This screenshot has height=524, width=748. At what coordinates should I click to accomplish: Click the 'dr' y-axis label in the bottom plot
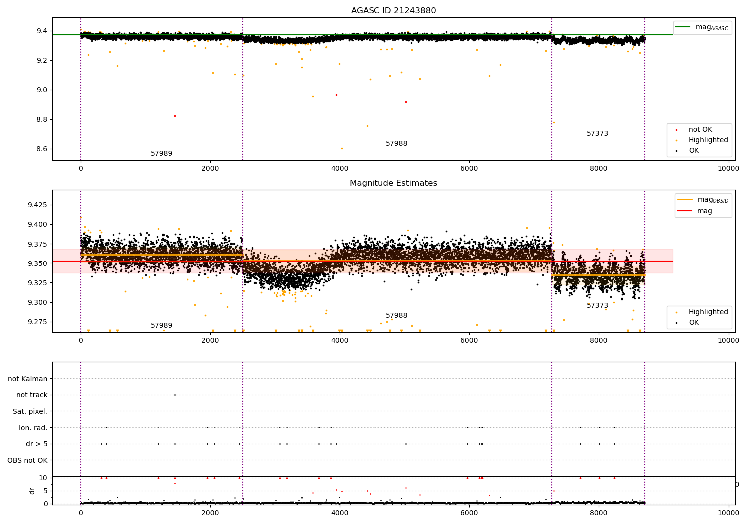(x=32, y=491)
